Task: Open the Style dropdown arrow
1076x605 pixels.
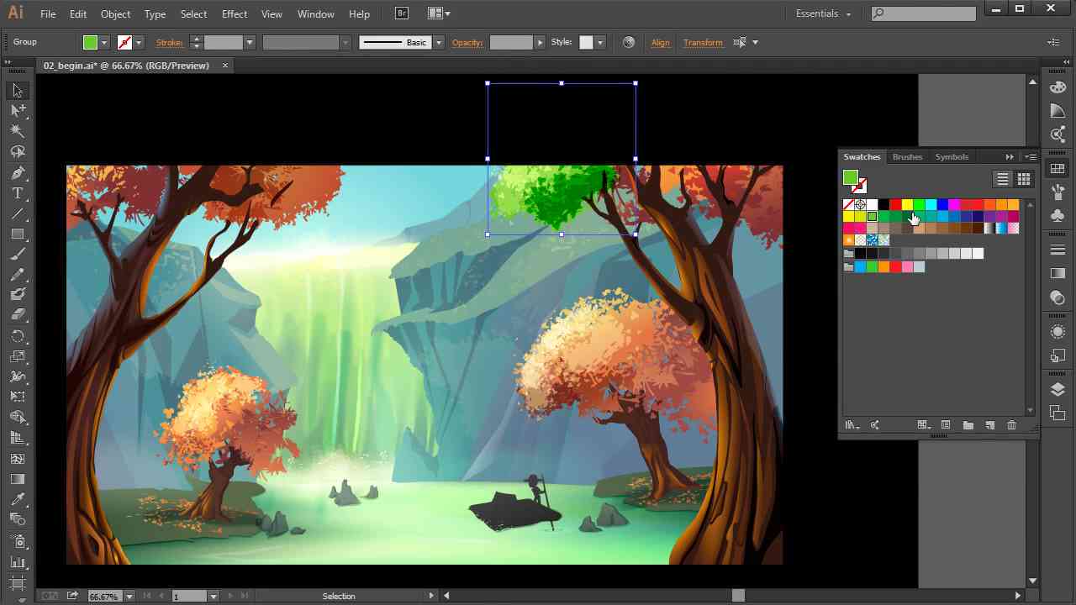Action: 600,42
